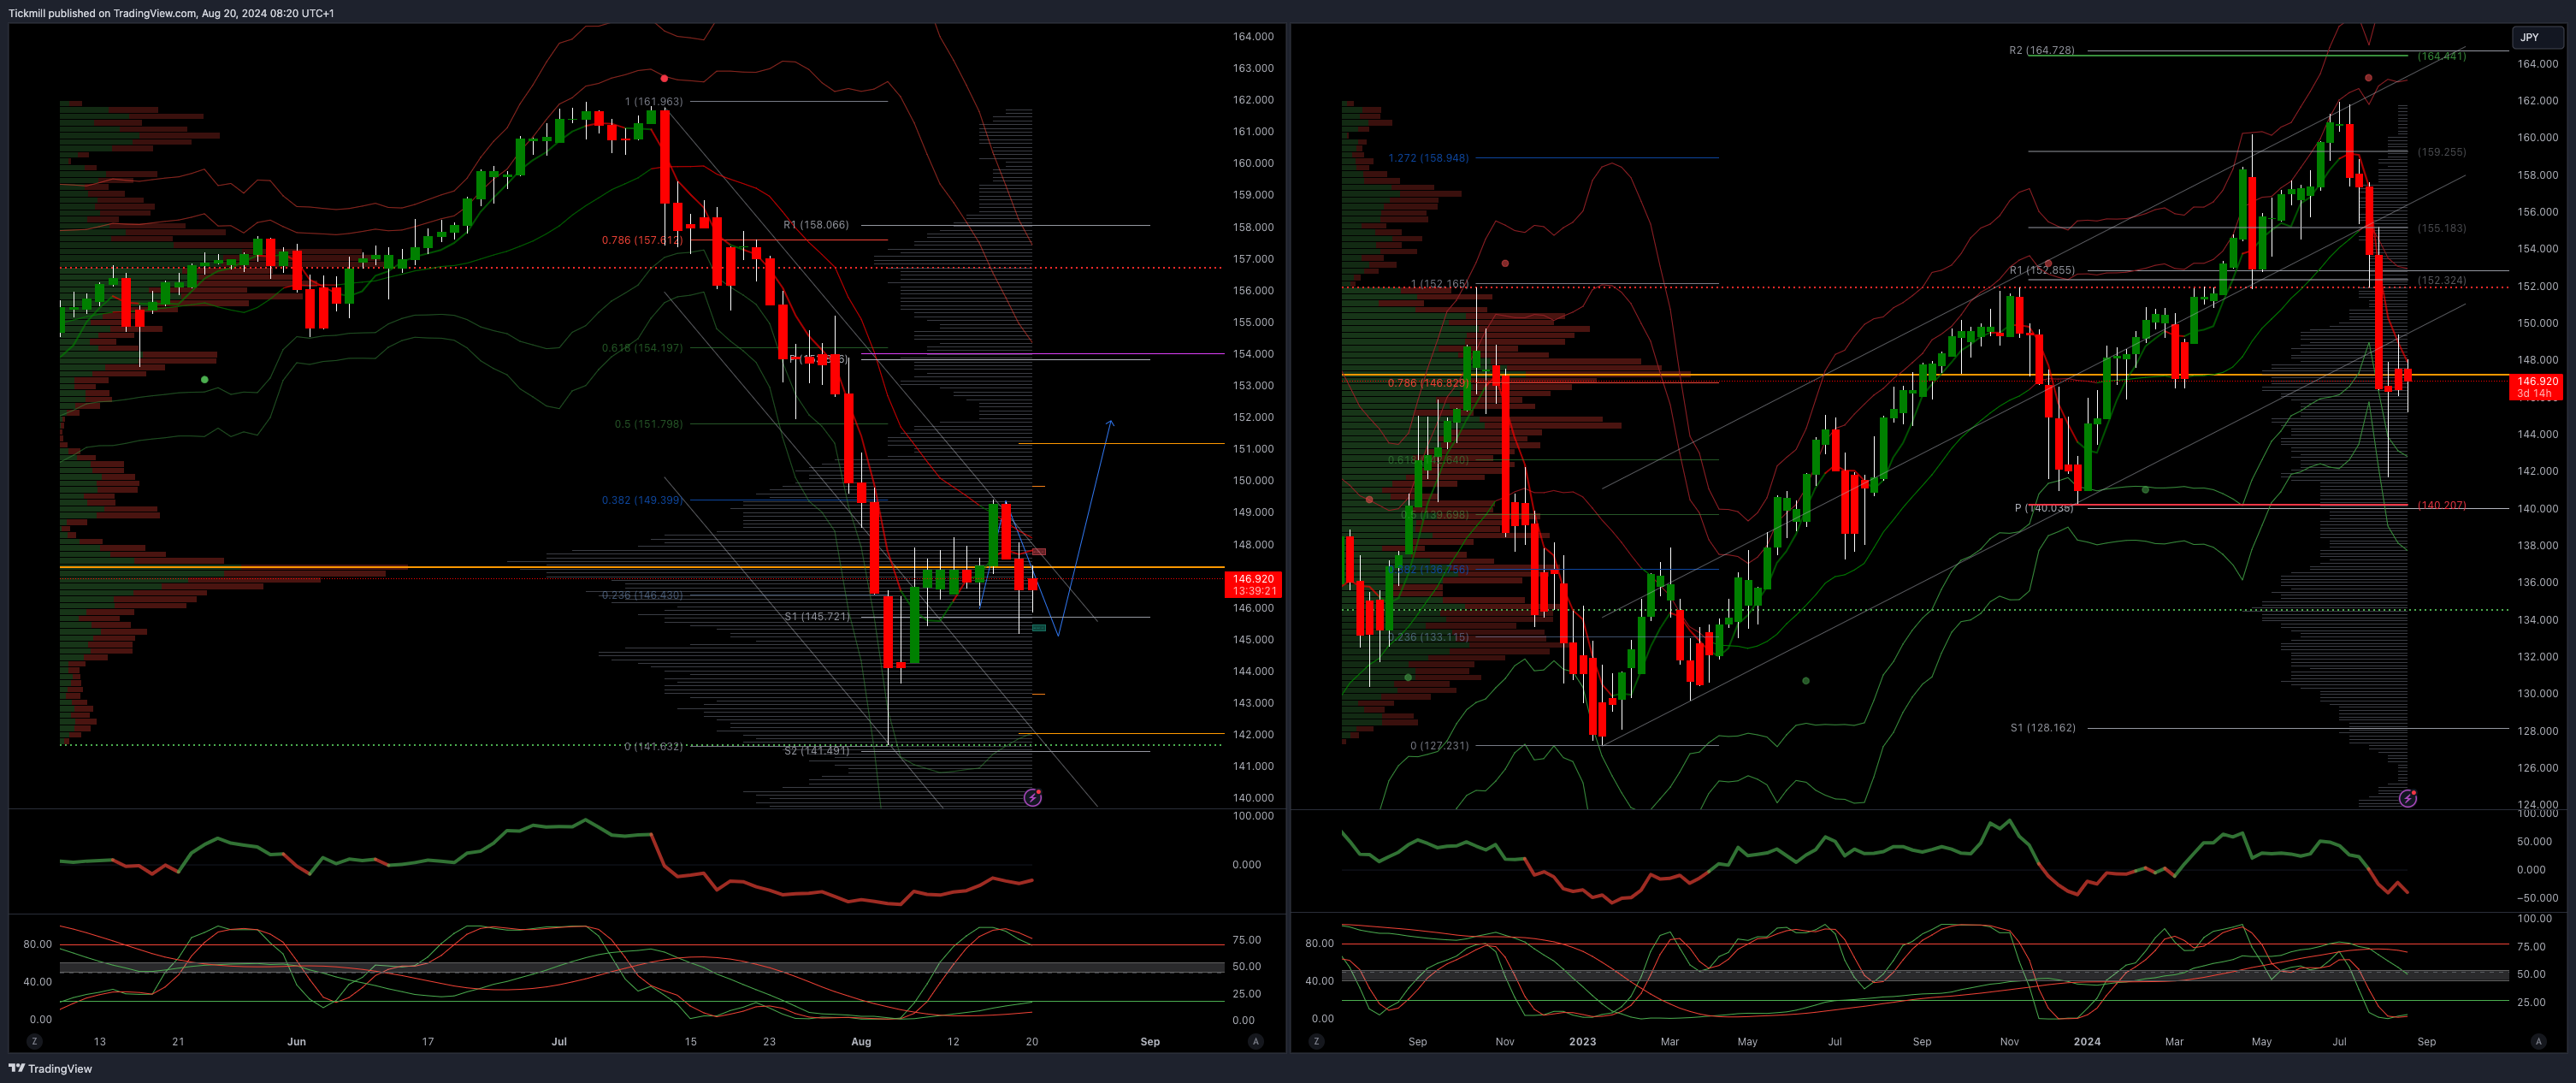Click the 2023 label on right time axis
The image size is (2576, 1083).
coord(1583,1041)
